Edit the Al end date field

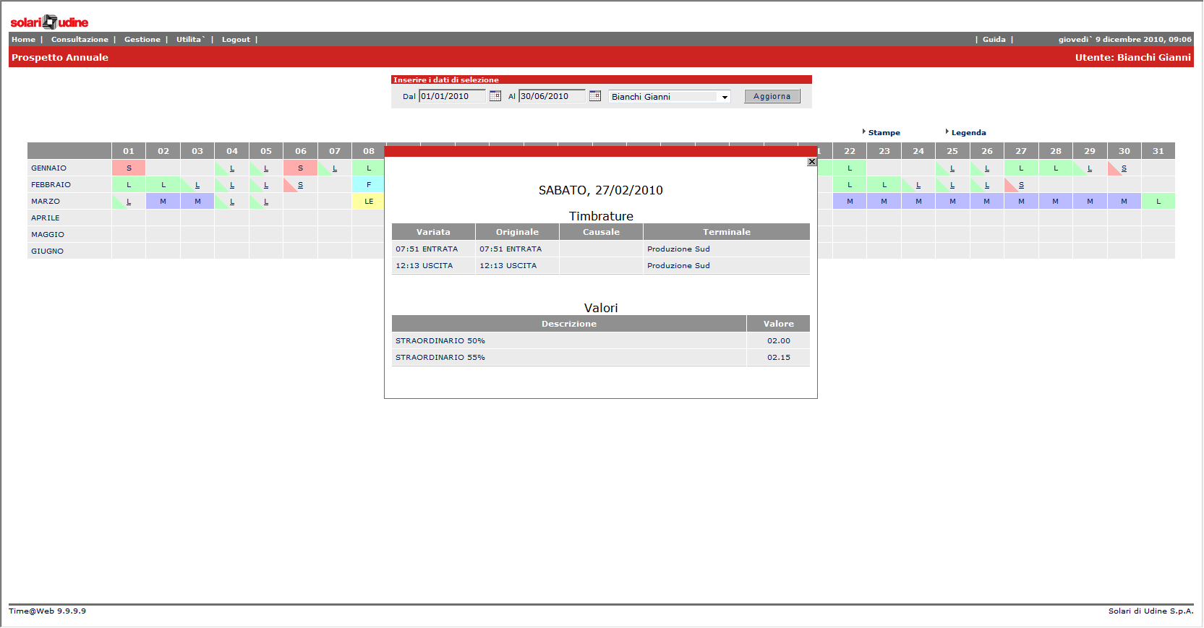point(552,96)
